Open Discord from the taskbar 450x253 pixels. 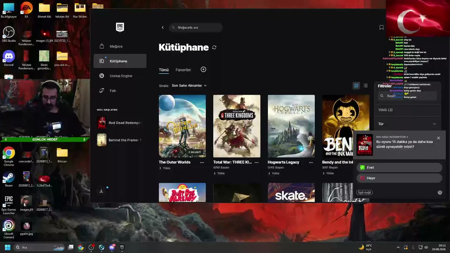[112, 247]
